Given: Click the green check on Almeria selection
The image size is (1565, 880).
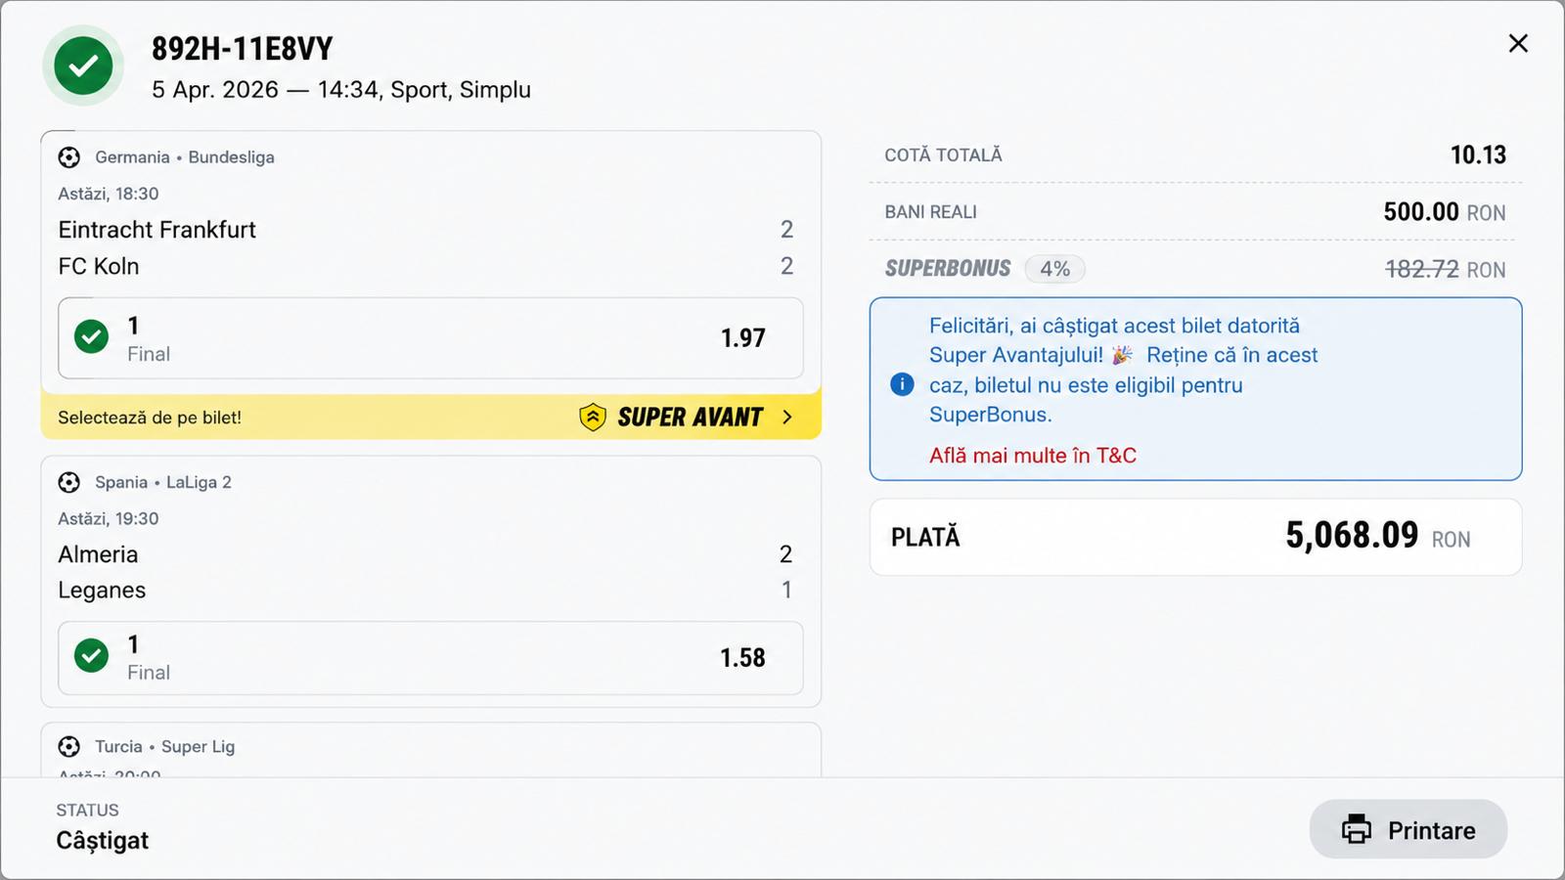Looking at the screenshot, I should tap(92, 656).
